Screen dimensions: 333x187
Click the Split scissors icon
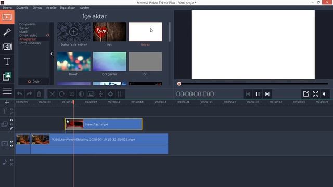52,94
